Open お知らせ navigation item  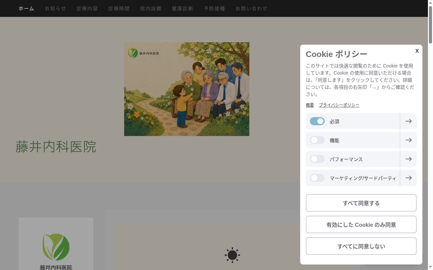[55, 8]
